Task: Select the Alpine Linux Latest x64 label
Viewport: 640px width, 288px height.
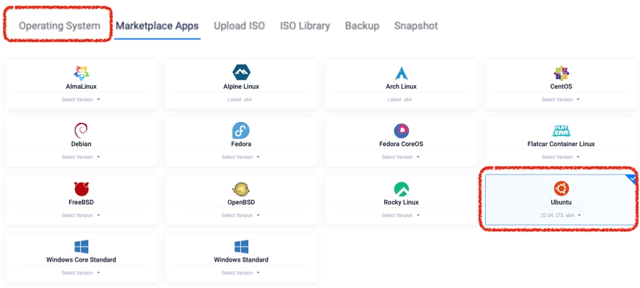Action: pyautogui.click(x=240, y=99)
